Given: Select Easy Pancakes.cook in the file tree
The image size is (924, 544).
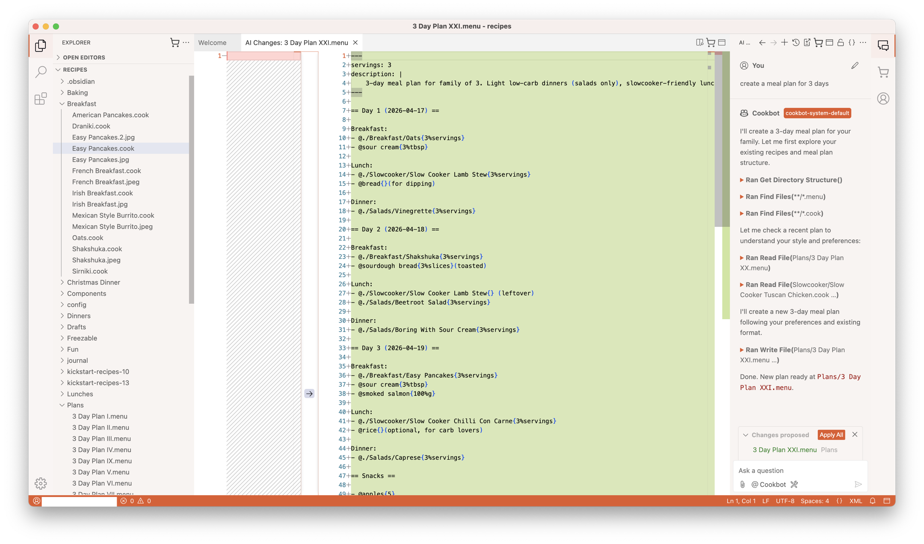Looking at the screenshot, I should 103,148.
